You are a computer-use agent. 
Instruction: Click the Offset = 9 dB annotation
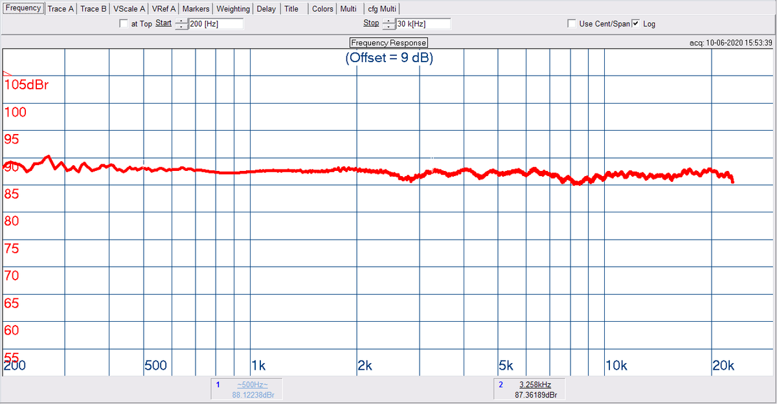388,58
